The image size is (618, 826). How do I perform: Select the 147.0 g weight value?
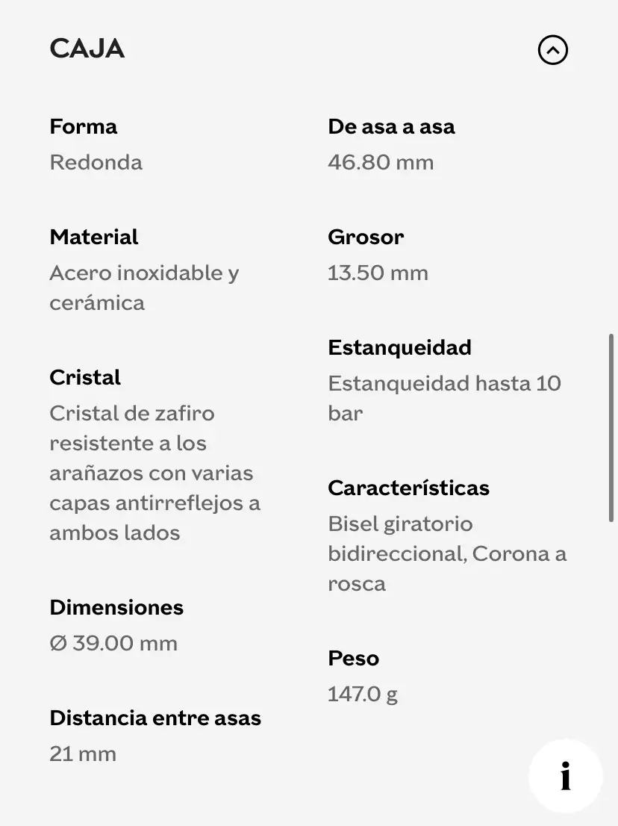click(363, 694)
